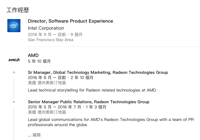200x140 pixels.
Task: Click the Lead technical storytelling description
Action: (92, 90)
